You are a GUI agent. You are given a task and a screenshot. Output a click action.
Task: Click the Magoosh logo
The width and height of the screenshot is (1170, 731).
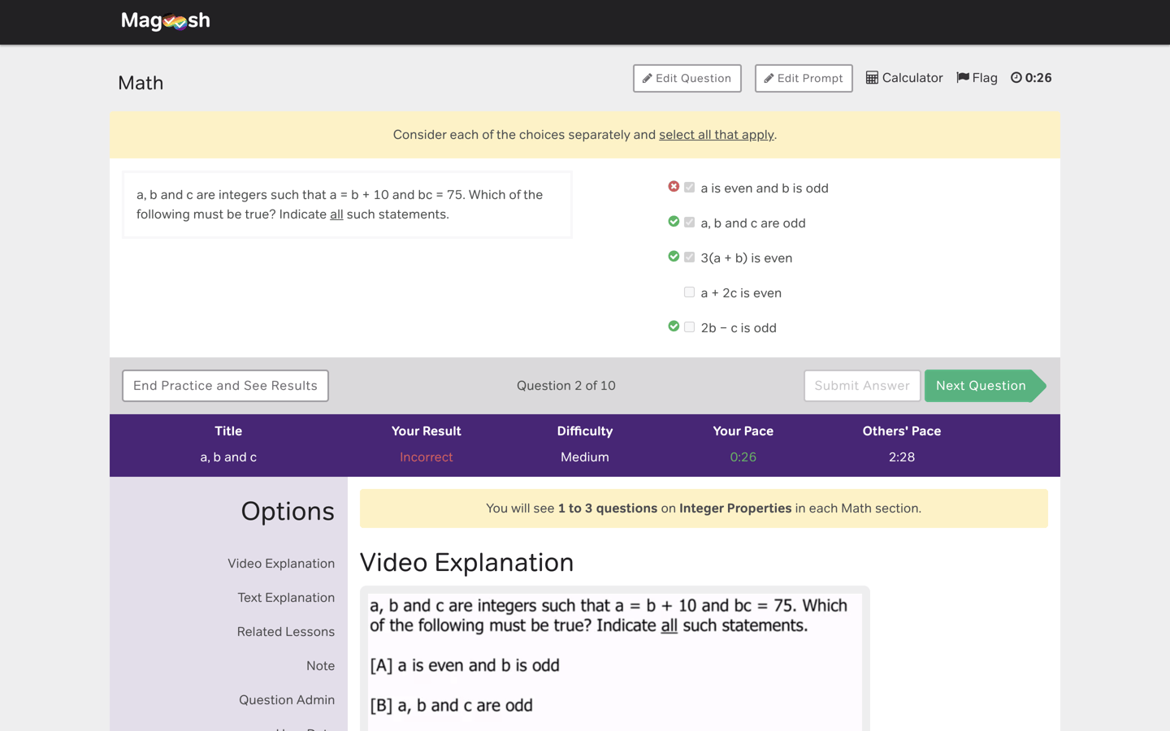165,20
